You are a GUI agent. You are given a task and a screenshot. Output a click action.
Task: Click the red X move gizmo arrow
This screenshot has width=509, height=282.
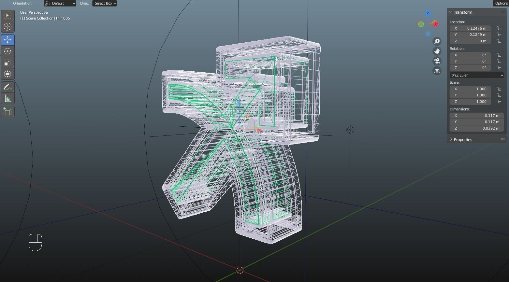point(260,130)
